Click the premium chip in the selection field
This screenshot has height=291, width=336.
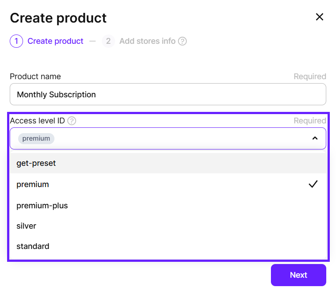(36, 138)
